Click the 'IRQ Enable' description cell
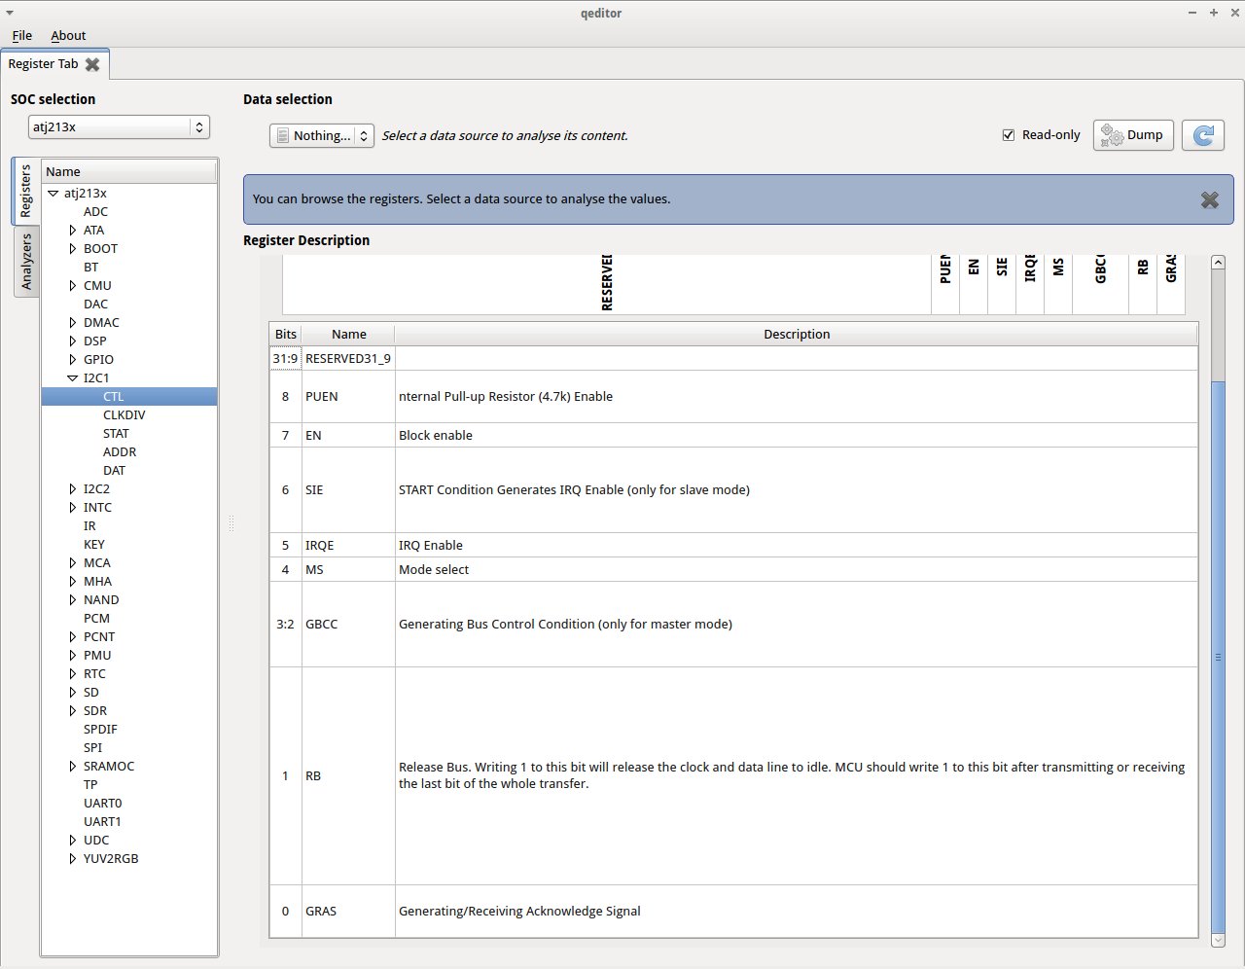 [x=797, y=546]
